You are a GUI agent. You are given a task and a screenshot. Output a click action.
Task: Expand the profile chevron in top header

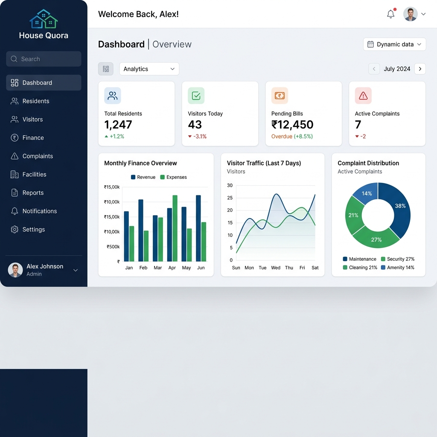coord(423,14)
